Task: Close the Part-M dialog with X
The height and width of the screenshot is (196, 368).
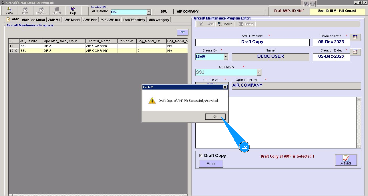Action: 225,87
